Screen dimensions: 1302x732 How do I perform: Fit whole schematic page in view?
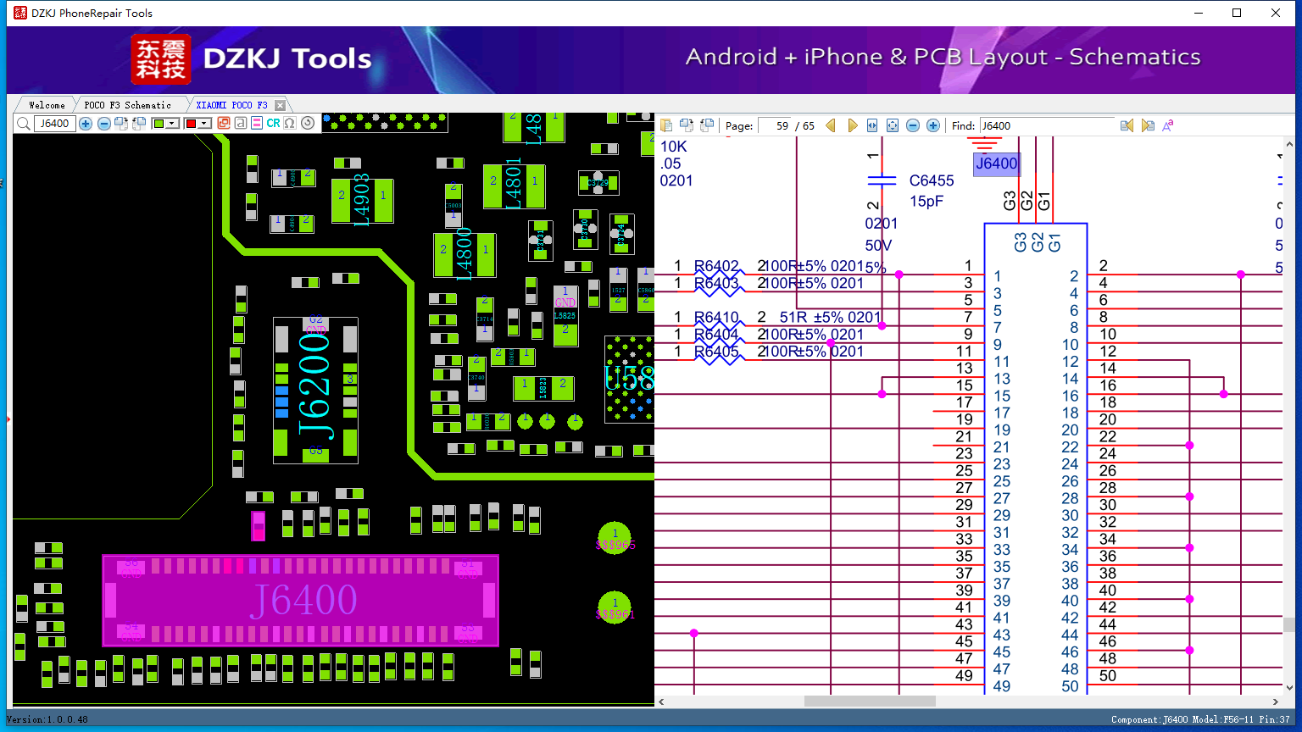(893, 125)
